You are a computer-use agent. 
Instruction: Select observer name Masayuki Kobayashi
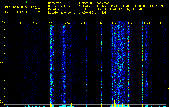point(96,3)
